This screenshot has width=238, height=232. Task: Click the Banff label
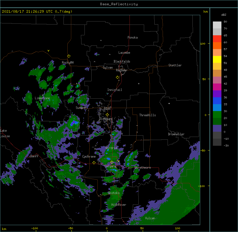click(x=34, y=156)
